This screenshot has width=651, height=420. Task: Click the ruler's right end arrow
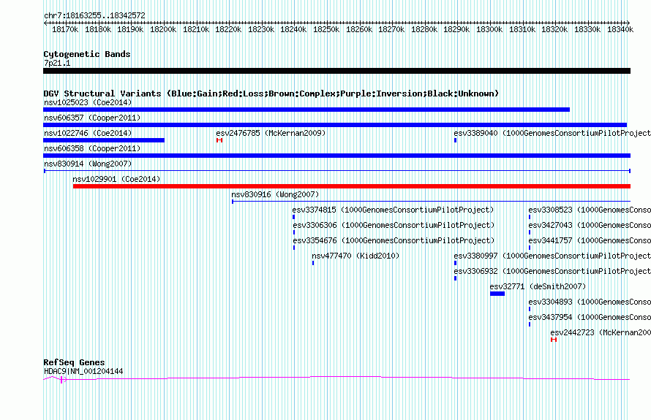pyautogui.click(x=628, y=23)
